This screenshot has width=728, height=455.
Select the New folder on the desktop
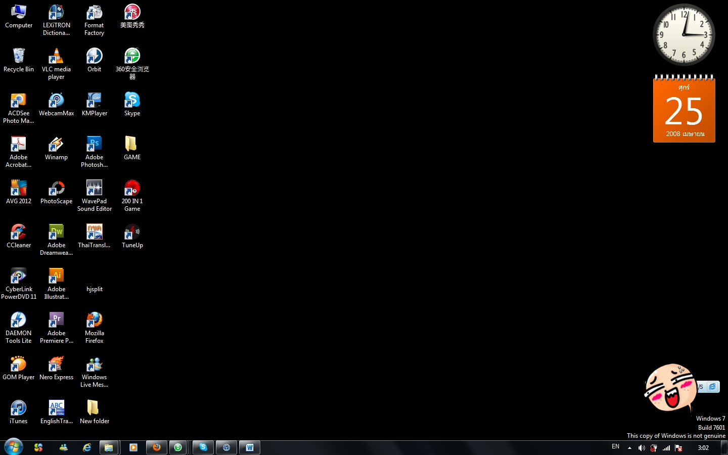coord(94,413)
